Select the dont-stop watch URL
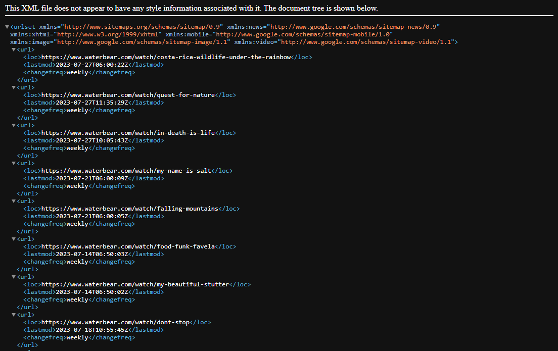 coord(116,322)
